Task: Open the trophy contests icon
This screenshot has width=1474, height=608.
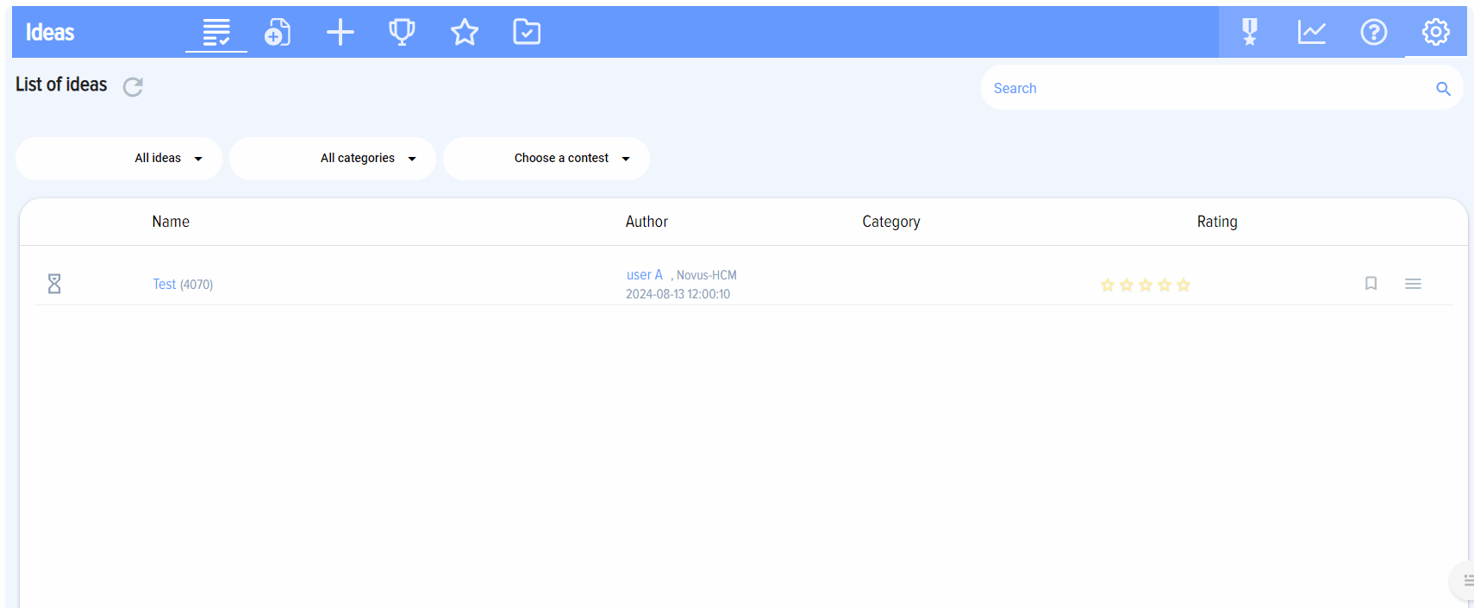Action: [402, 33]
